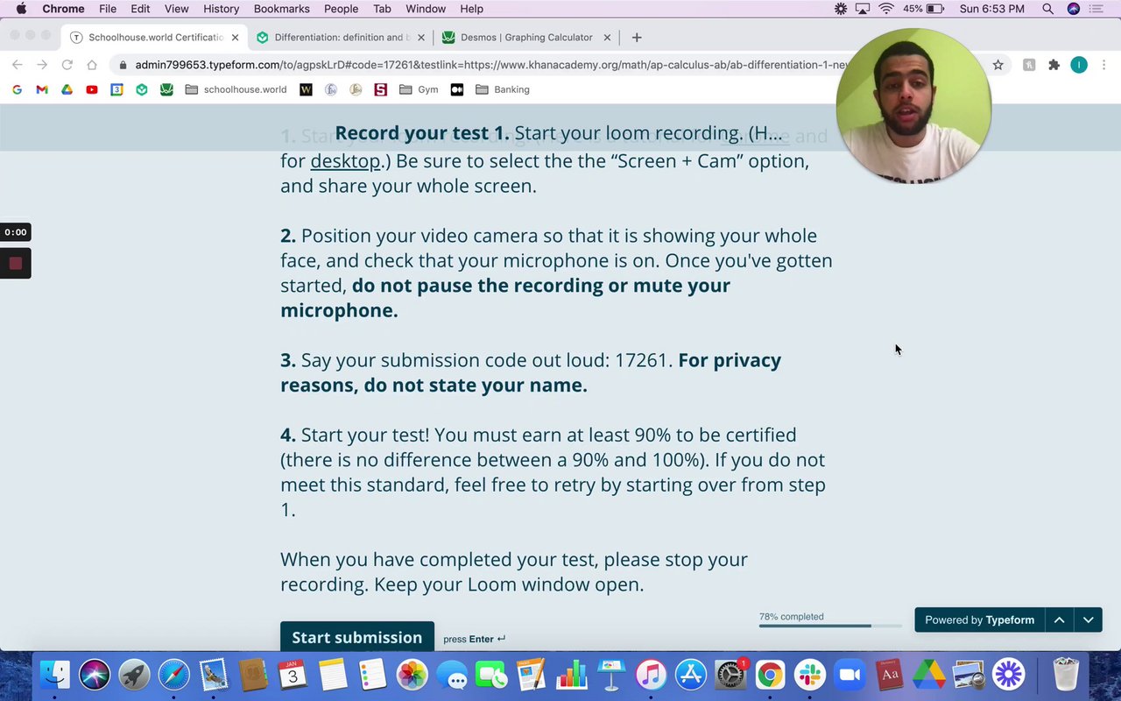The height and width of the screenshot is (701, 1121).
Task: Open the History menu
Action: click(x=221, y=9)
